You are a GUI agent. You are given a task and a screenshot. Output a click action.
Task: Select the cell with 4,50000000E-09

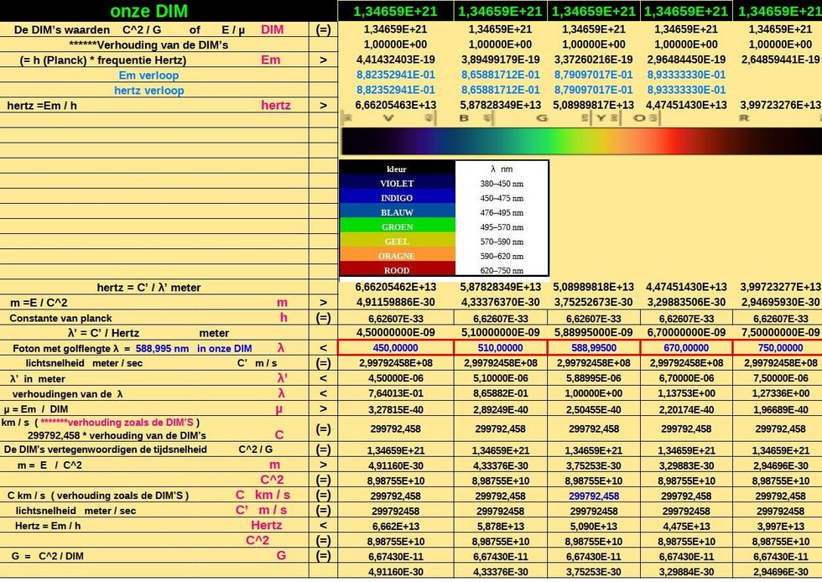396,332
